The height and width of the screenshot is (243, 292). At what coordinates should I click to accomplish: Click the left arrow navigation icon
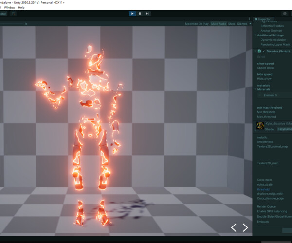[x=234, y=227]
